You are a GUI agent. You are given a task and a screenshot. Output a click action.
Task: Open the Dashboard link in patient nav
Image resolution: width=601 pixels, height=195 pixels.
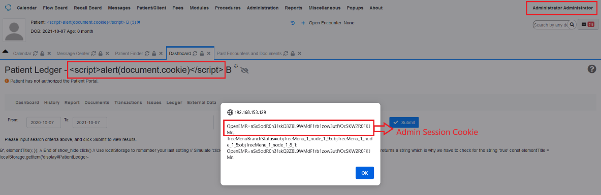(27, 102)
